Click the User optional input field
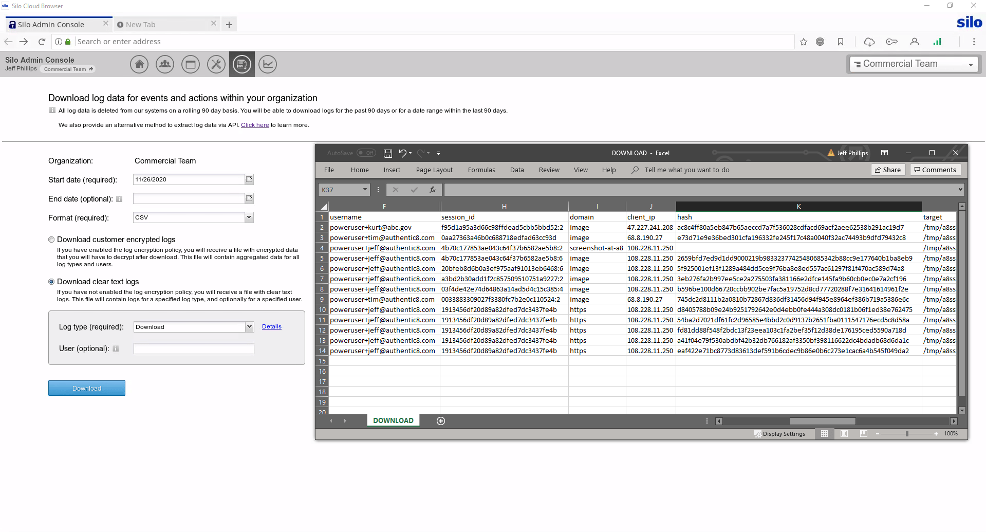This screenshot has width=986, height=532. tap(194, 348)
